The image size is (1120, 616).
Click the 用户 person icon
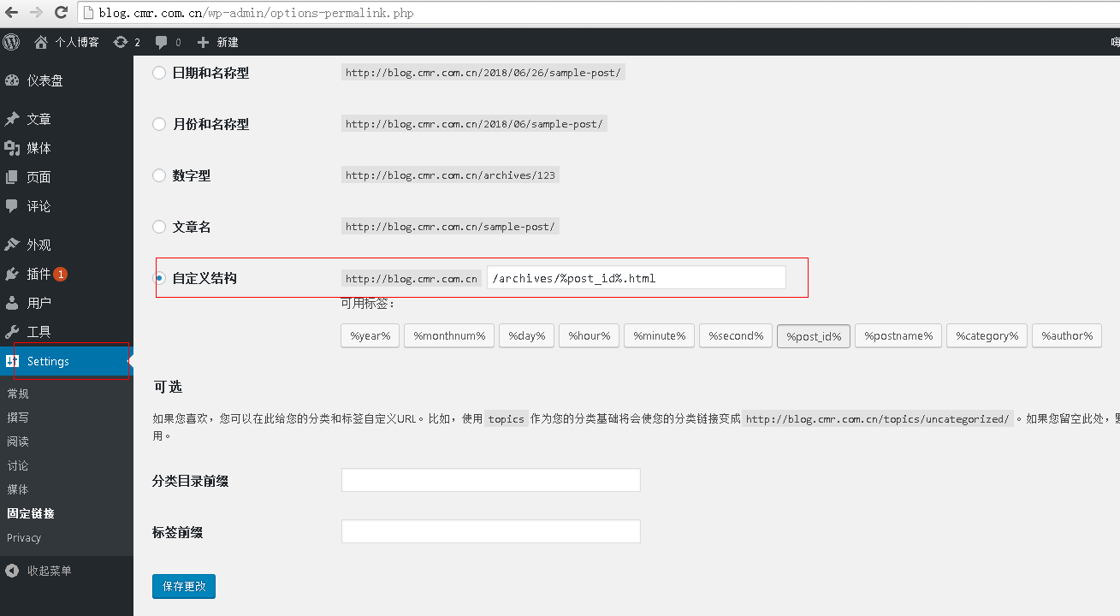tap(12, 303)
